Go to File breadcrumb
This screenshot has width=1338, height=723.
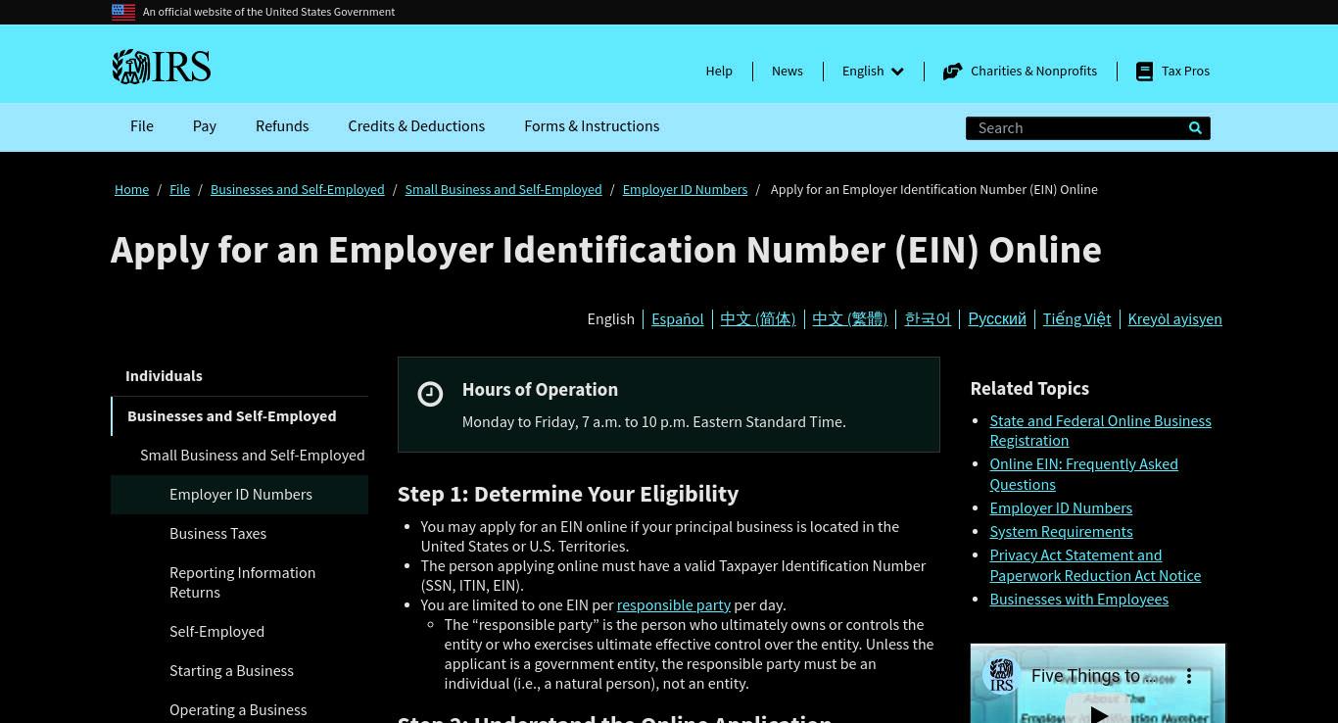[x=179, y=189]
